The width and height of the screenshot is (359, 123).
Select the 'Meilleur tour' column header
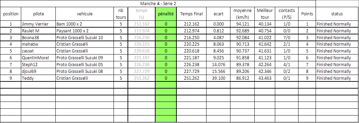pyautogui.click(x=265, y=14)
